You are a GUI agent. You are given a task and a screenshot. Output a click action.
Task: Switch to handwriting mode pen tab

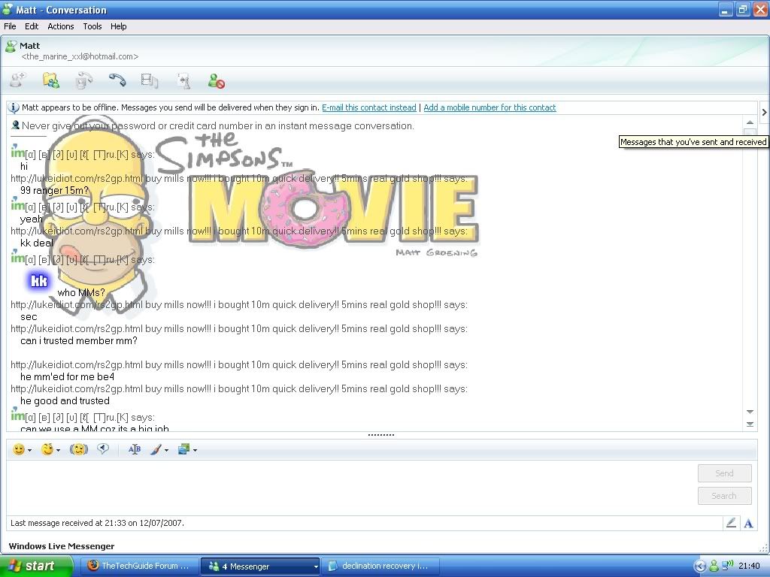pos(730,523)
